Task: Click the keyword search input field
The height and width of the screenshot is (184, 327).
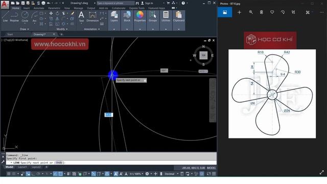Action: pyautogui.click(x=115, y=3)
